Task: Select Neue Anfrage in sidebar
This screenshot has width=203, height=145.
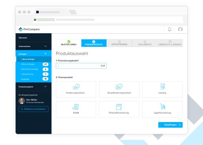Action: click(33, 59)
